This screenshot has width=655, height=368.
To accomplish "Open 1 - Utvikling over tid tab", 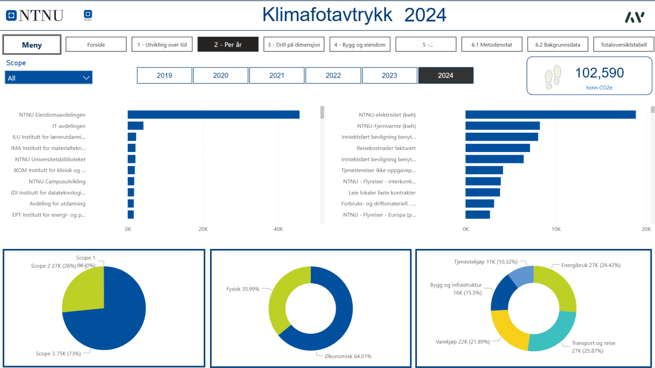I will pyautogui.click(x=162, y=45).
